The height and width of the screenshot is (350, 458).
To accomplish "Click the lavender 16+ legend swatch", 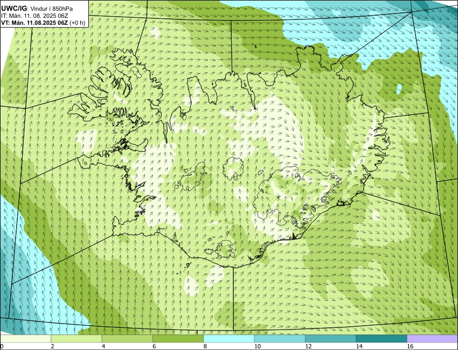I will click(432, 339).
